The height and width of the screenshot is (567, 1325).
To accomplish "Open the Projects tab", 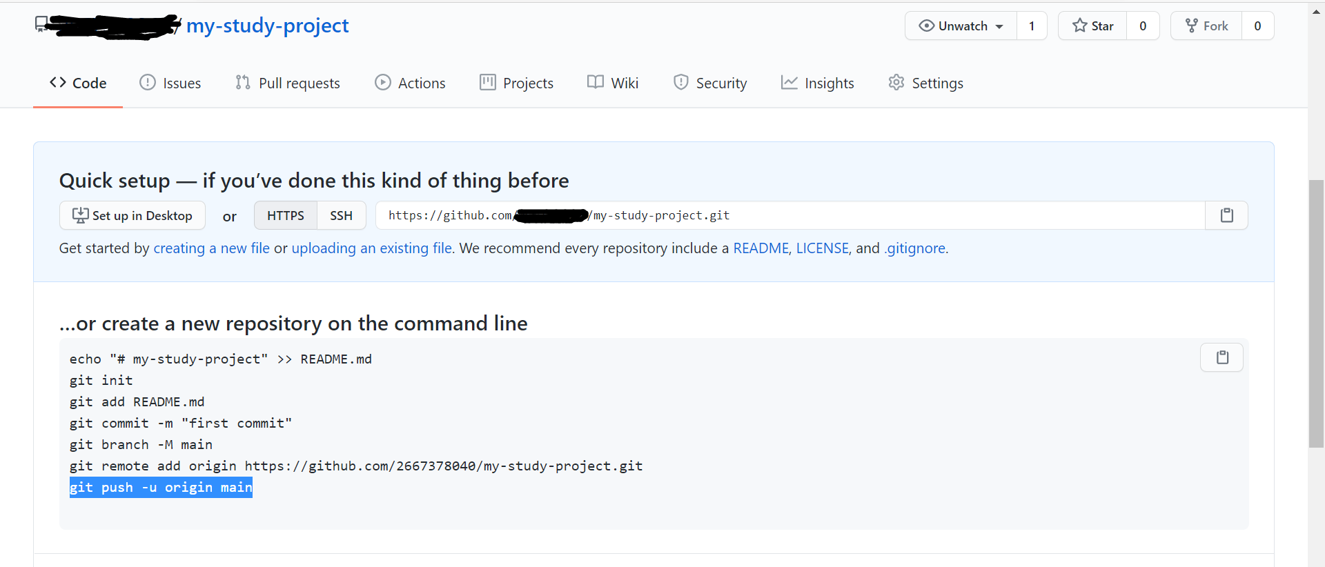I will click(516, 83).
